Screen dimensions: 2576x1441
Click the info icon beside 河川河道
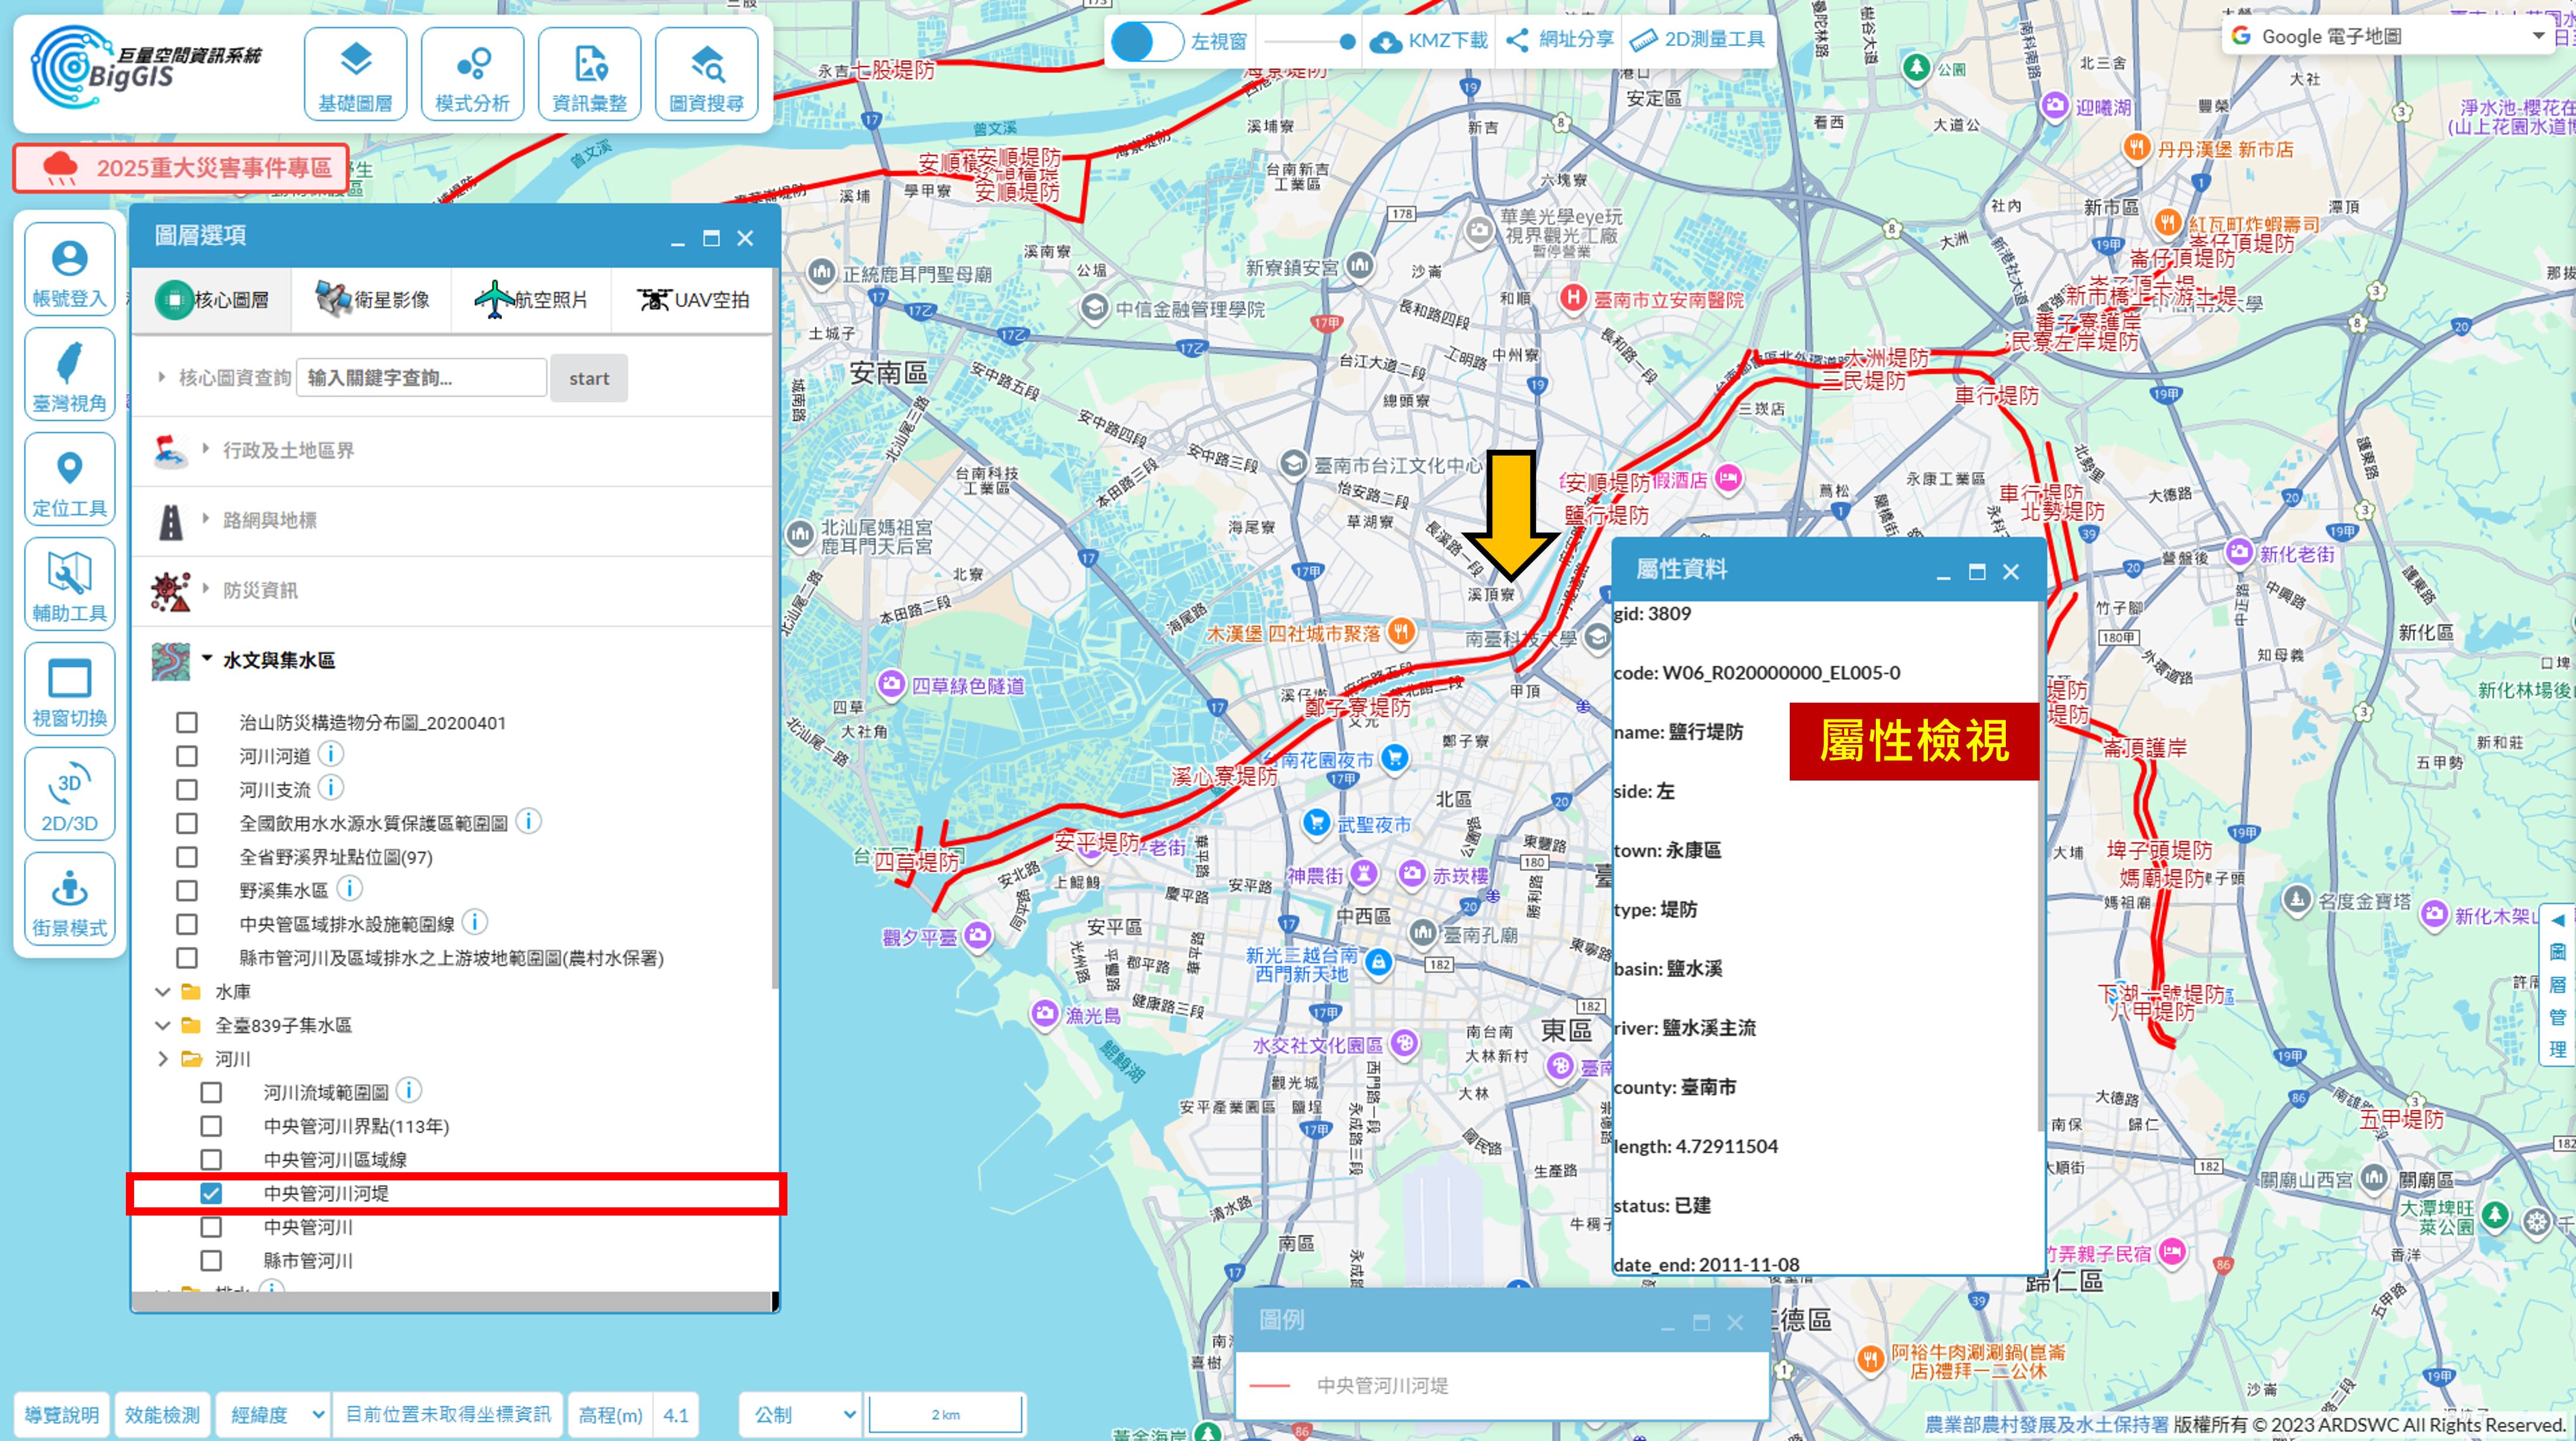coord(331,754)
